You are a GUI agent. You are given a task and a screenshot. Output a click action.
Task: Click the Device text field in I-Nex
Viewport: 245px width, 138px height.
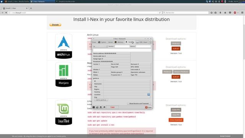click(x=143, y=46)
